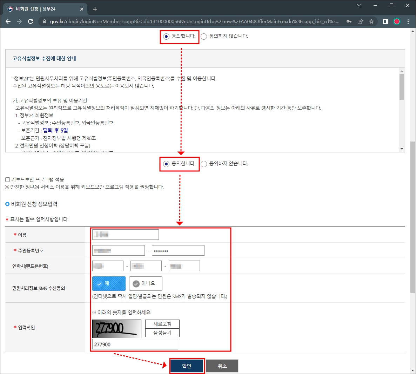Click 음성듣기 to hear the captcha

point(162,333)
